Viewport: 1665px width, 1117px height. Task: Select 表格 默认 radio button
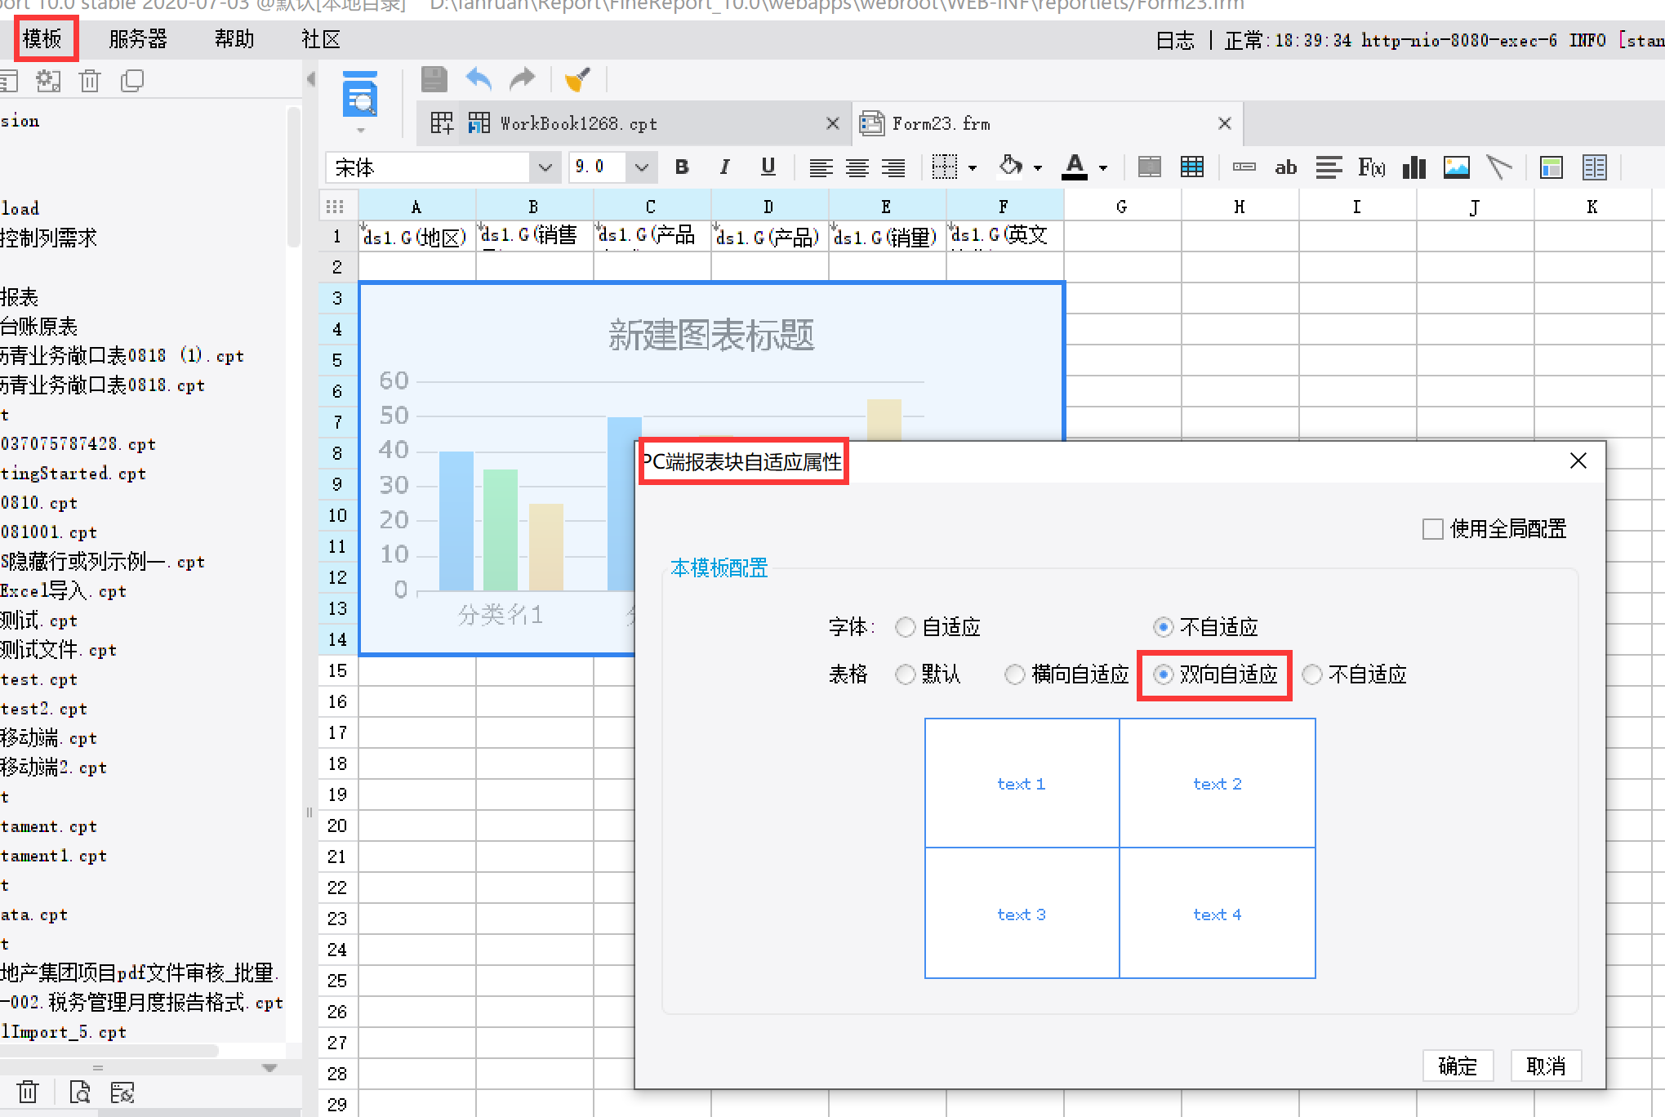(x=905, y=674)
